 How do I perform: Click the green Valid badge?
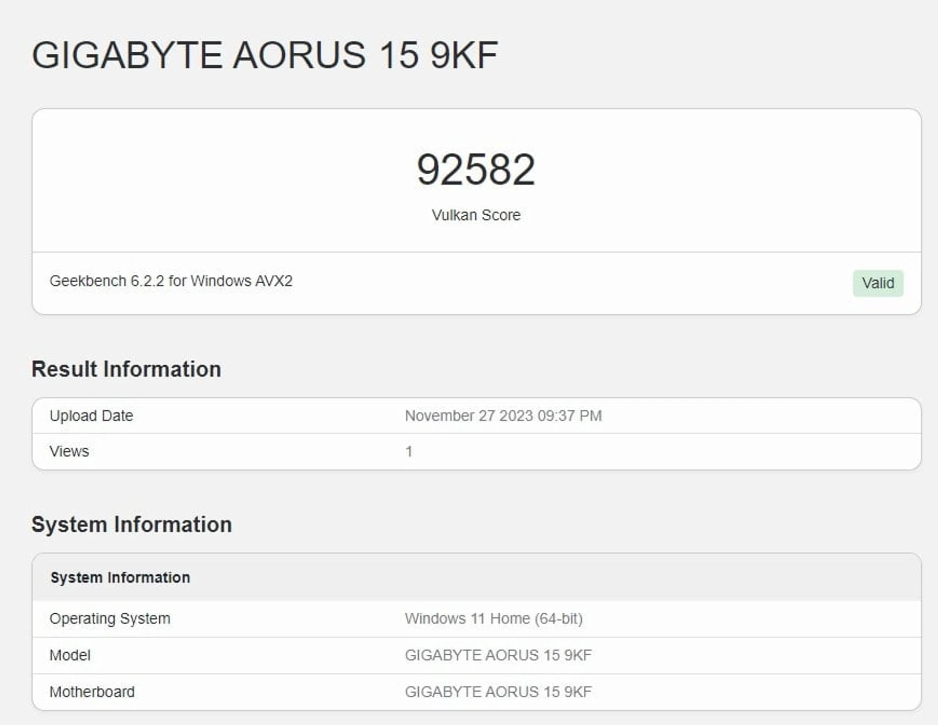click(878, 283)
